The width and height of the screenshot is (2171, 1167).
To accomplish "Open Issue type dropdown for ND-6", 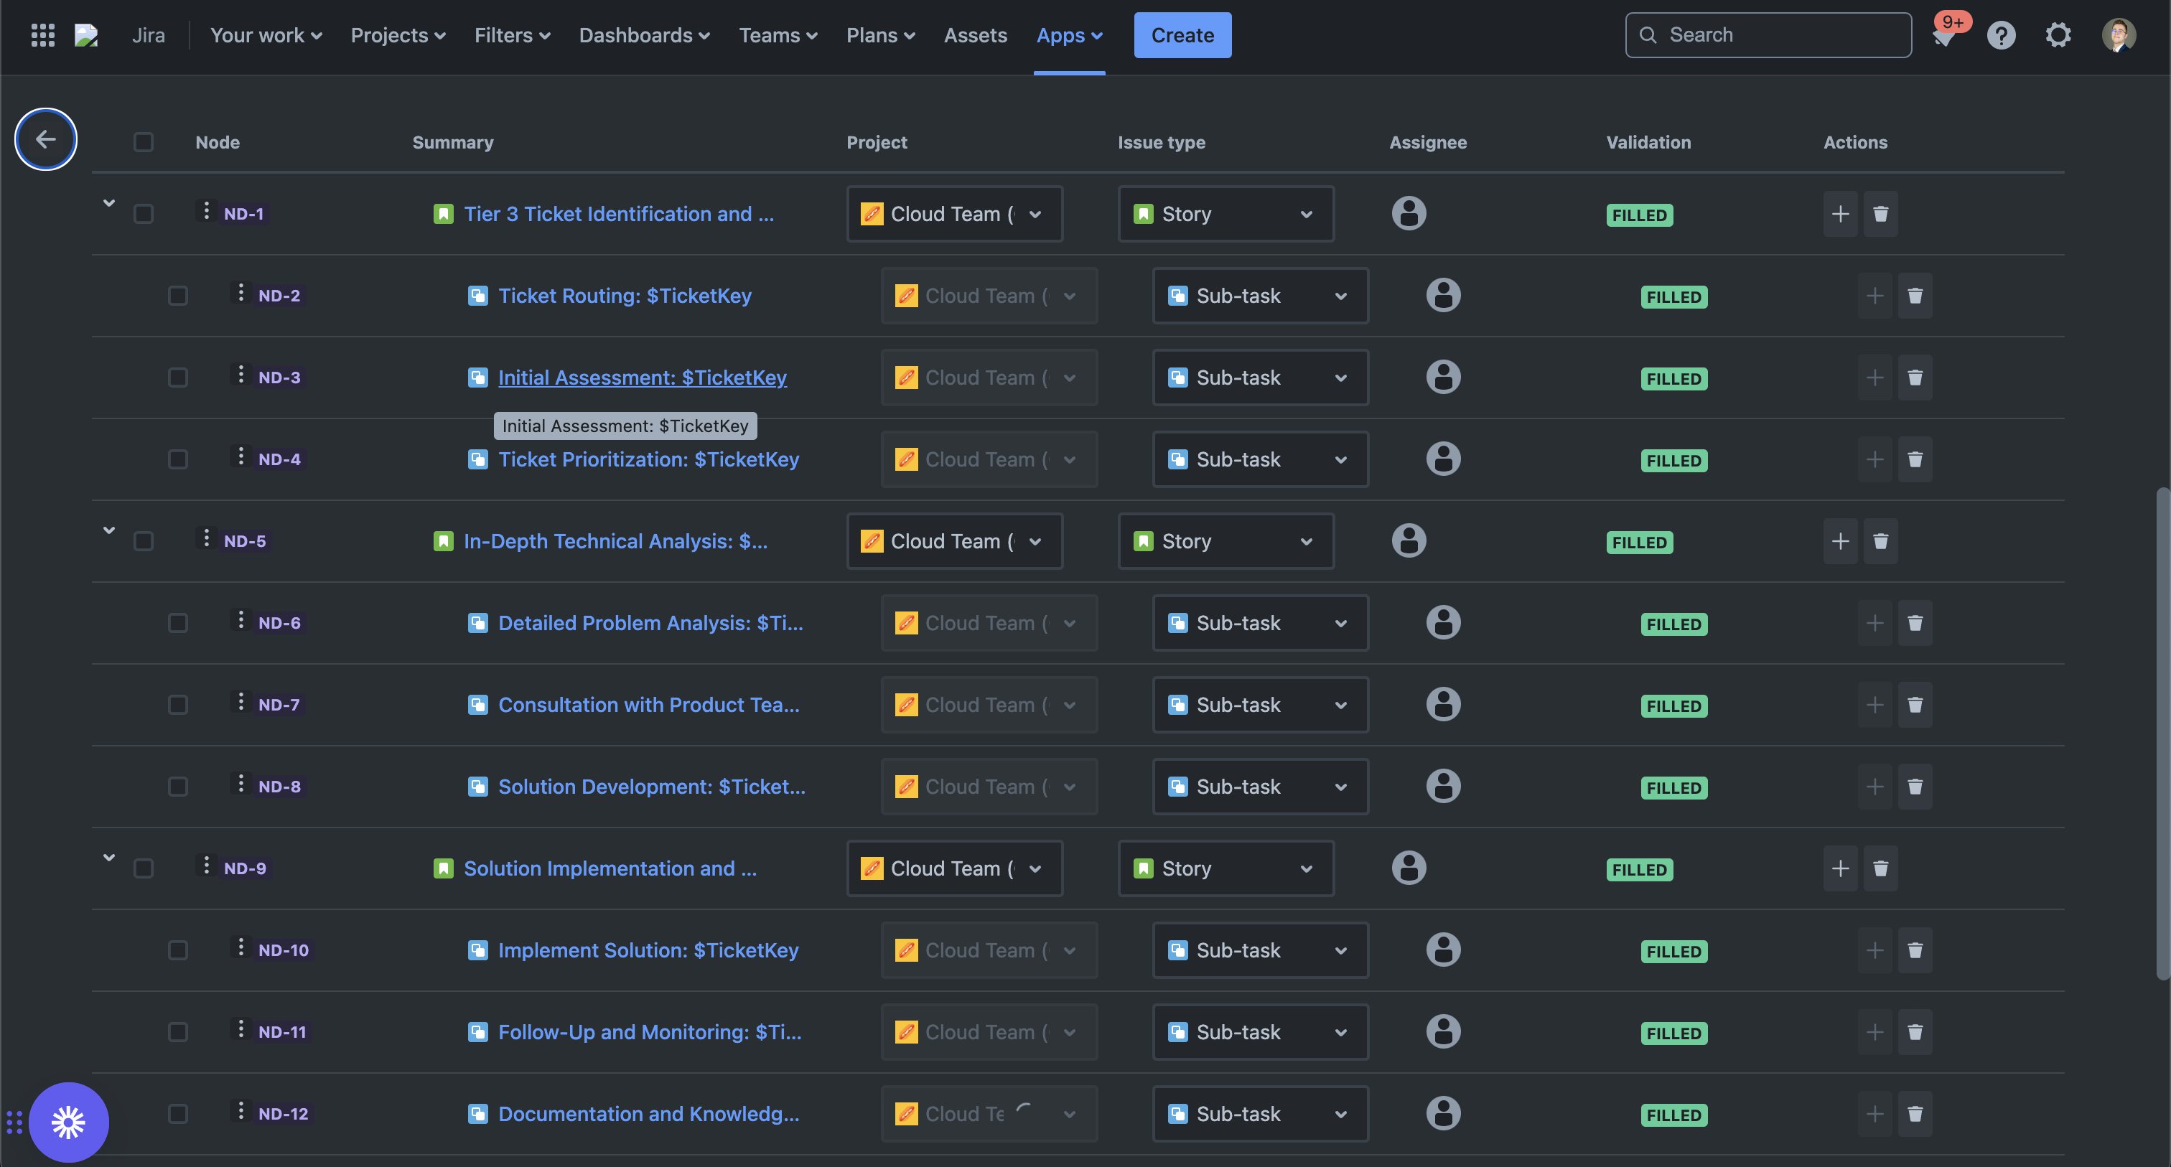I will 1259,623.
